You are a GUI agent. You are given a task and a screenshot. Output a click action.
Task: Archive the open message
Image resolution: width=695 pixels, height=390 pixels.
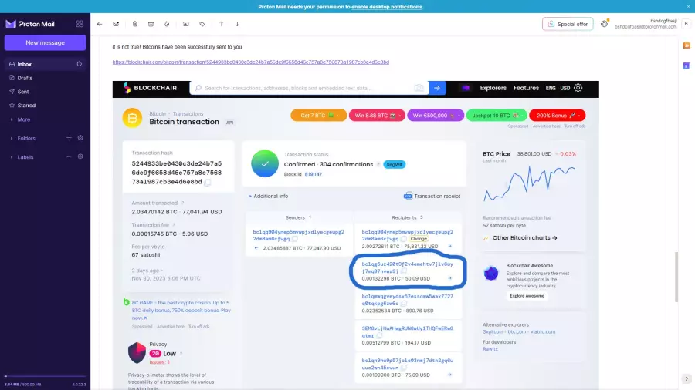coord(151,24)
